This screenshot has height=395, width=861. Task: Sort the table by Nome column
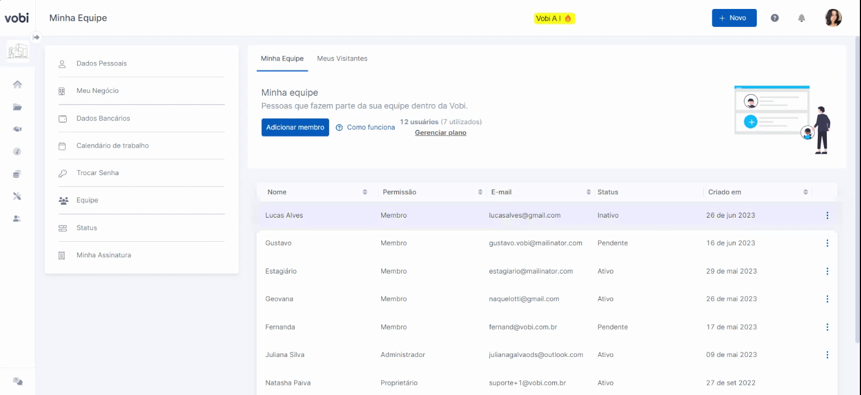(365, 192)
